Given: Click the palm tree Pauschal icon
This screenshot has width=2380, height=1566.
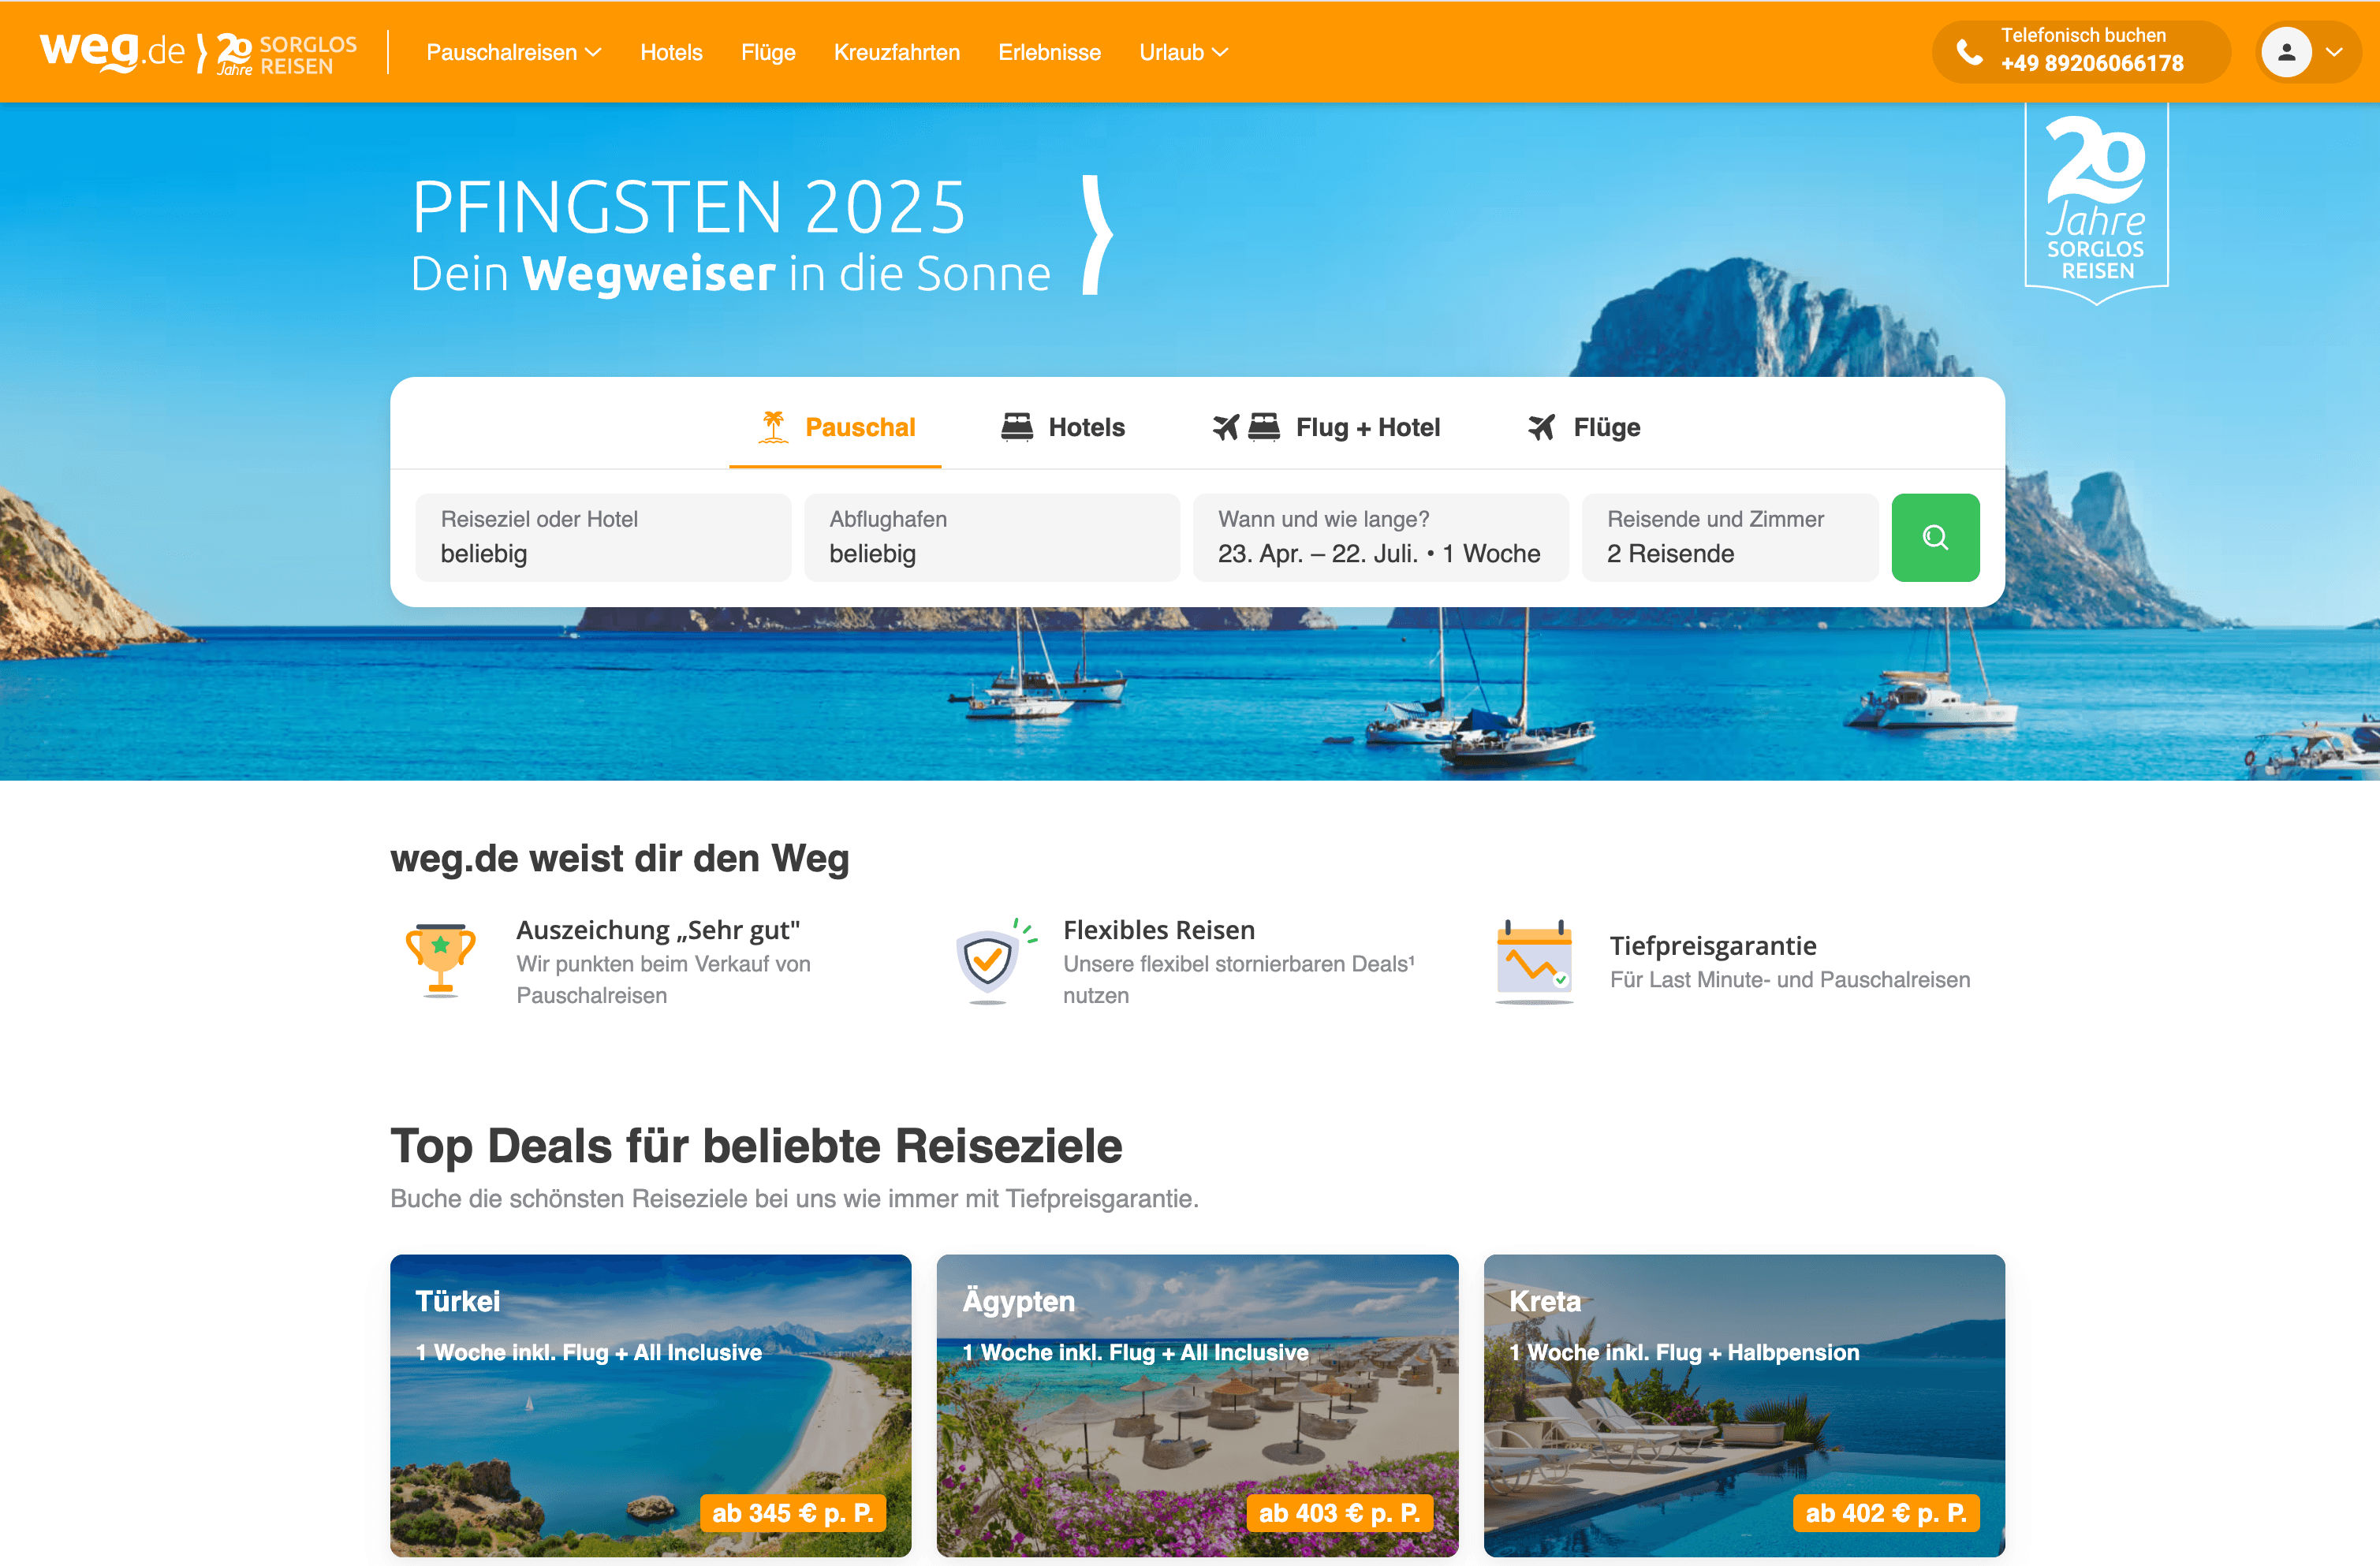Looking at the screenshot, I should coord(773,427).
